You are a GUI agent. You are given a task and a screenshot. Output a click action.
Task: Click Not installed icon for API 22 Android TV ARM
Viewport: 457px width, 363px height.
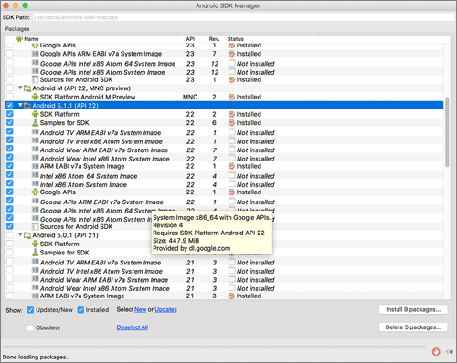click(232, 132)
